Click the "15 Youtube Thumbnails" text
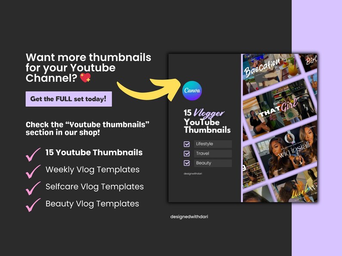The height and width of the screenshot is (256, 342). pyautogui.click(x=94, y=152)
